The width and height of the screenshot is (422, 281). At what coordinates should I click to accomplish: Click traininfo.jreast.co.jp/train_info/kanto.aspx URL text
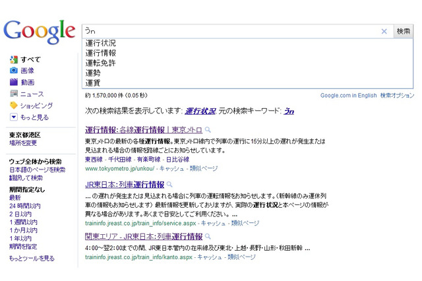139,257
